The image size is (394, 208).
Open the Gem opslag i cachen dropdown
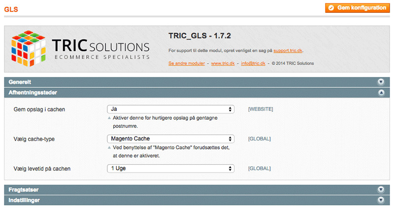pyautogui.click(x=170, y=109)
